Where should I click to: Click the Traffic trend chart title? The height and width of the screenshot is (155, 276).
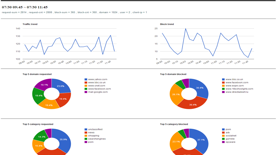click(30, 24)
